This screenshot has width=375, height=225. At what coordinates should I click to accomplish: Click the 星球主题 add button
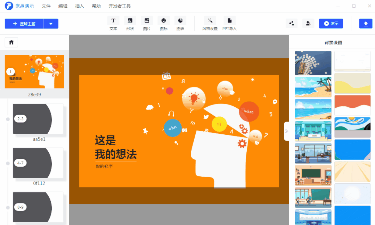24,24
